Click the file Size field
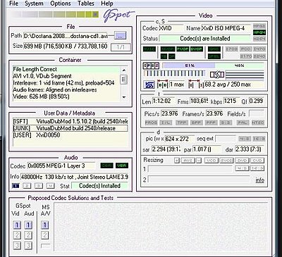The height and width of the screenshot is (257, 282). [66, 46]
